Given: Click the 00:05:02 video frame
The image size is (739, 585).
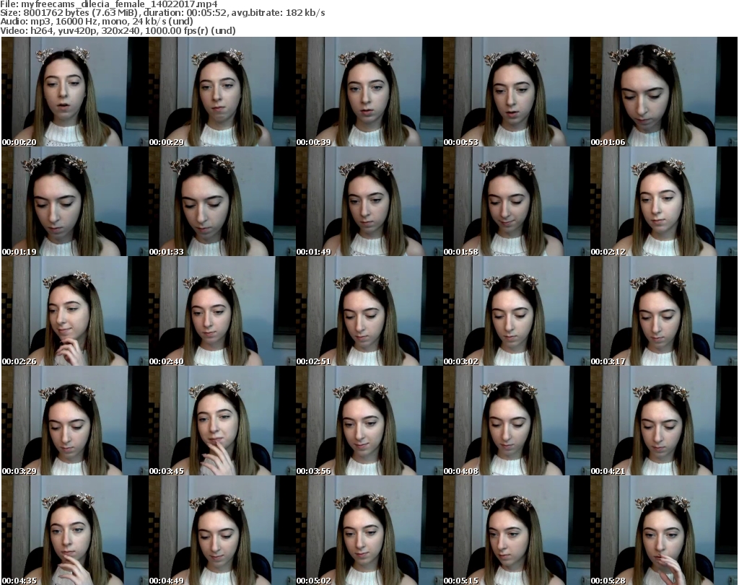Looking at the screenshot, I should click(369, 530).
